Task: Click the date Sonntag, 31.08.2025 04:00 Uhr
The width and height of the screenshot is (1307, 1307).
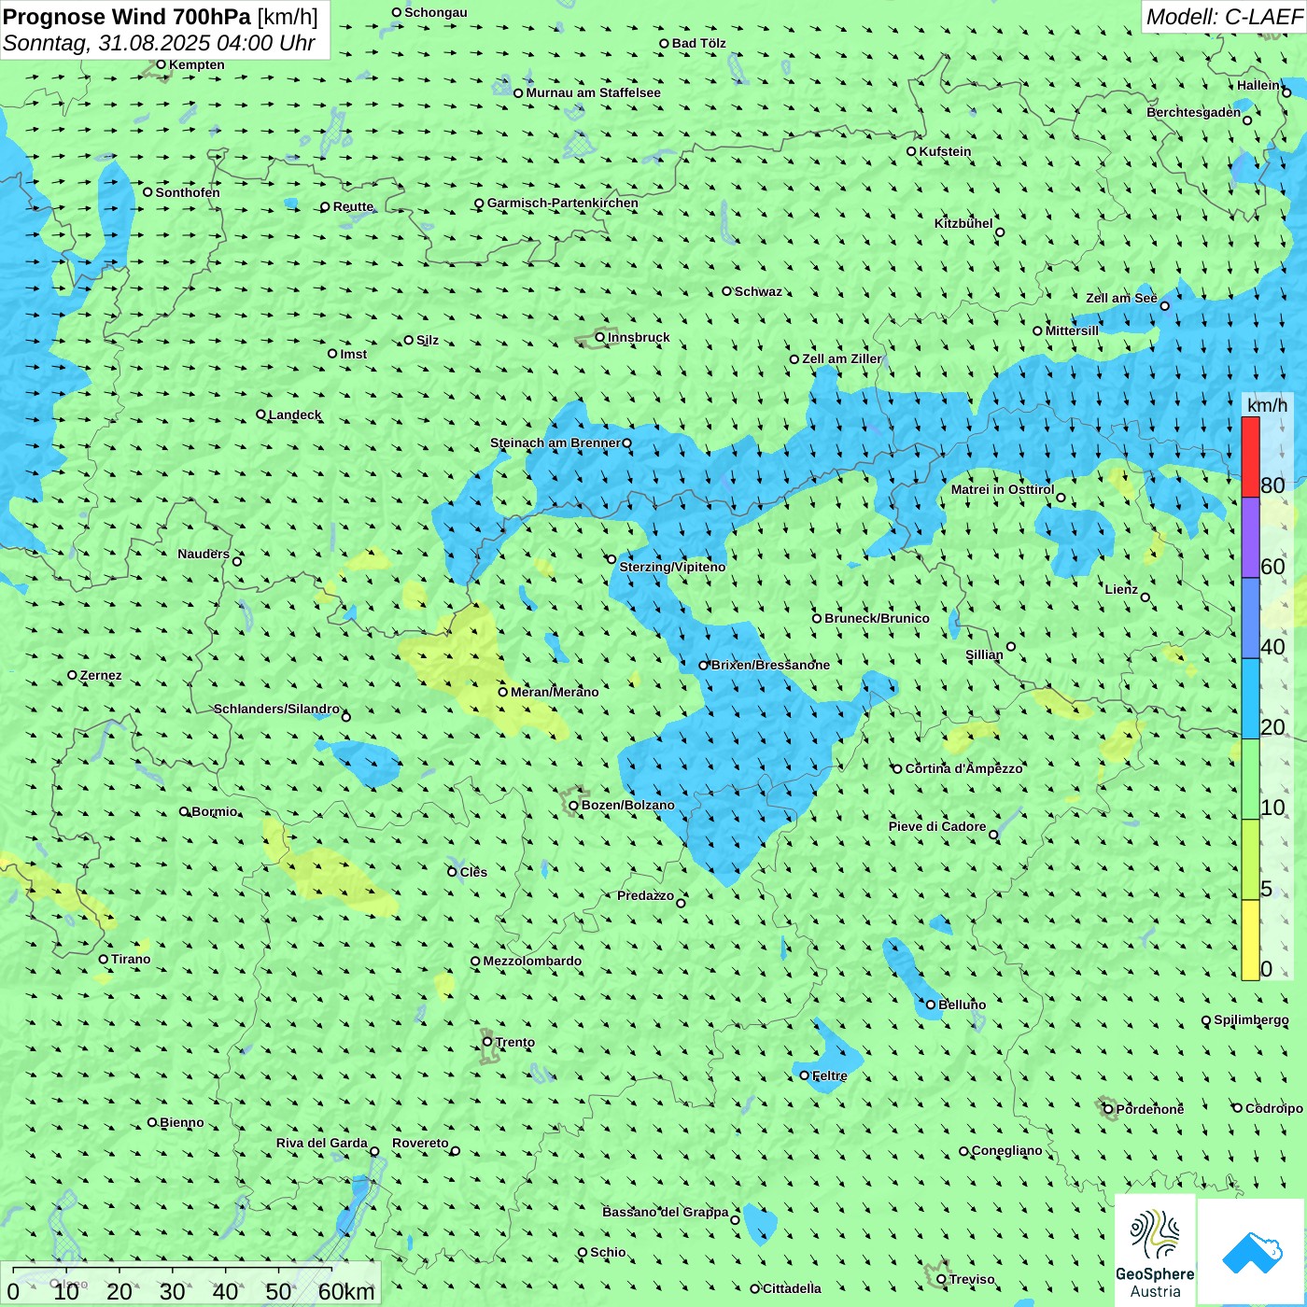Action: pos(160,43)
